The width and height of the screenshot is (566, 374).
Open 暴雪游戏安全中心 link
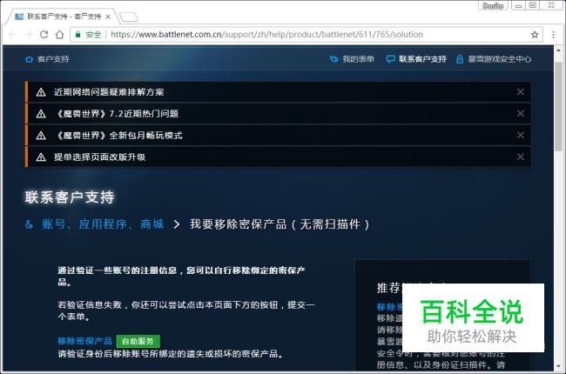pos(500,59)
